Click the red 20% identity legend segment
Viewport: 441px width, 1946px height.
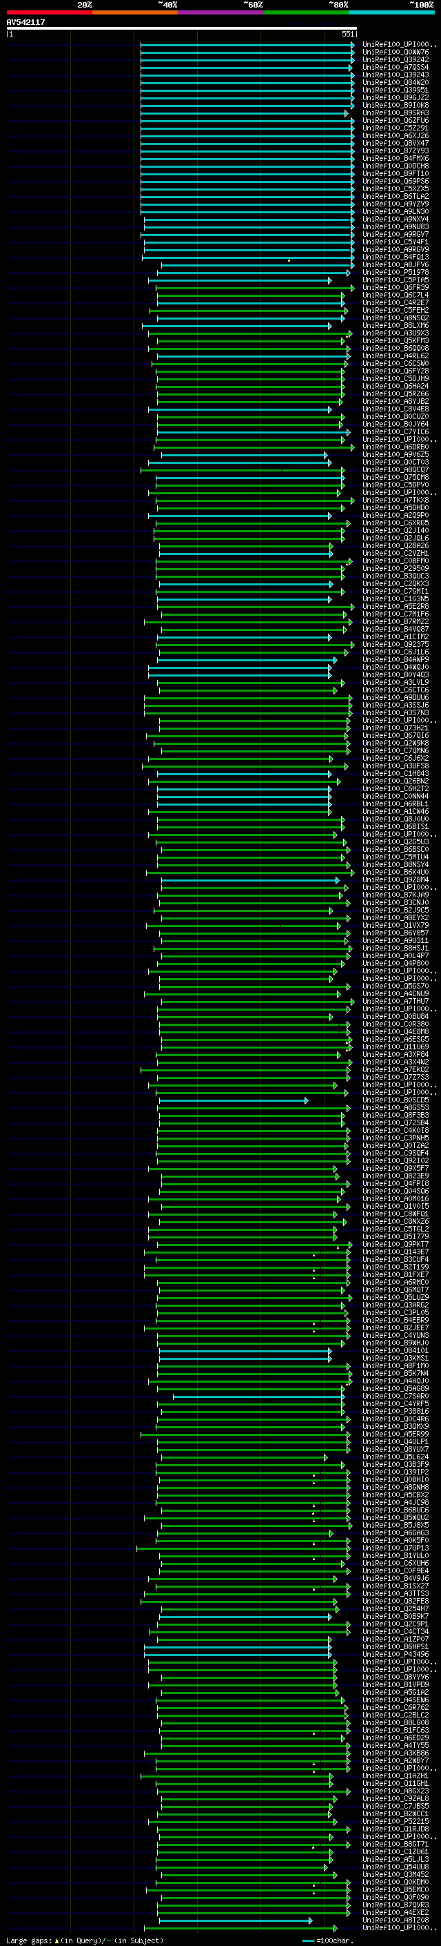(x=49, y=12)
